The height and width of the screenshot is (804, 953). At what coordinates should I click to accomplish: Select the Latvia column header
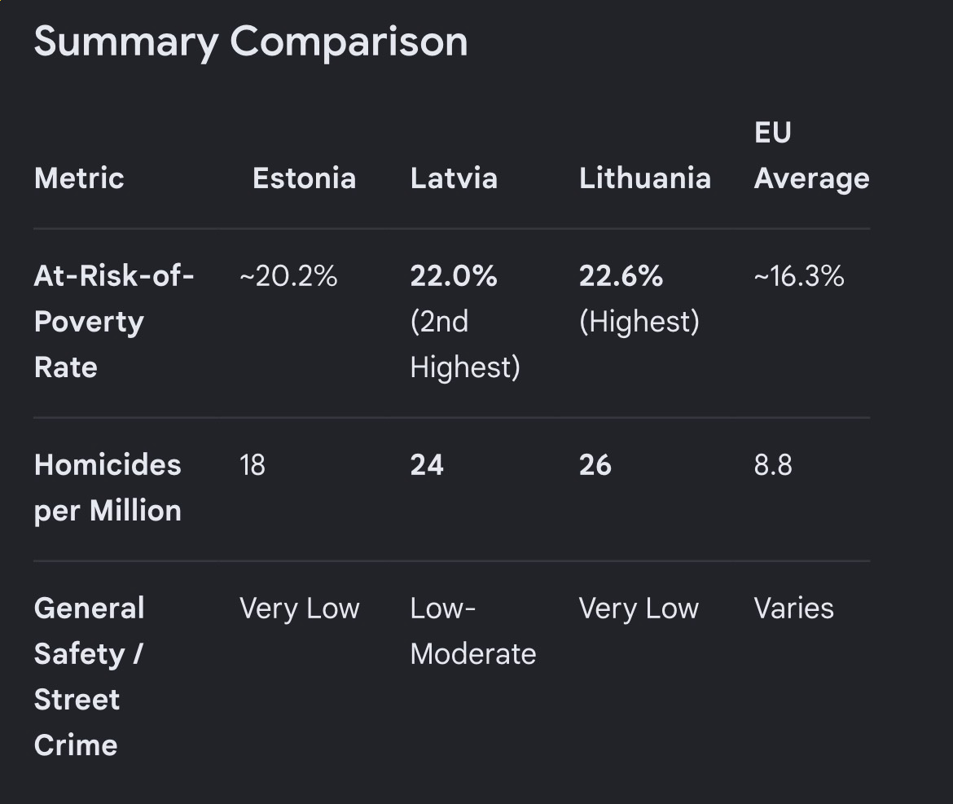[454, 178]
